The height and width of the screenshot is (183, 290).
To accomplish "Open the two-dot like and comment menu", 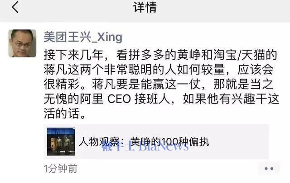I will 269,169.
